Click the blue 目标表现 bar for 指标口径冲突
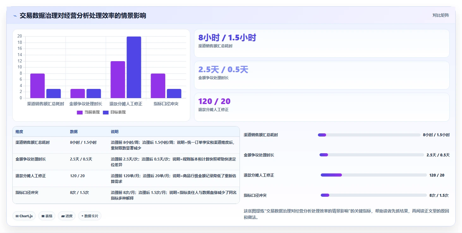Screen dimensions: 462x233 click(174, 93)
